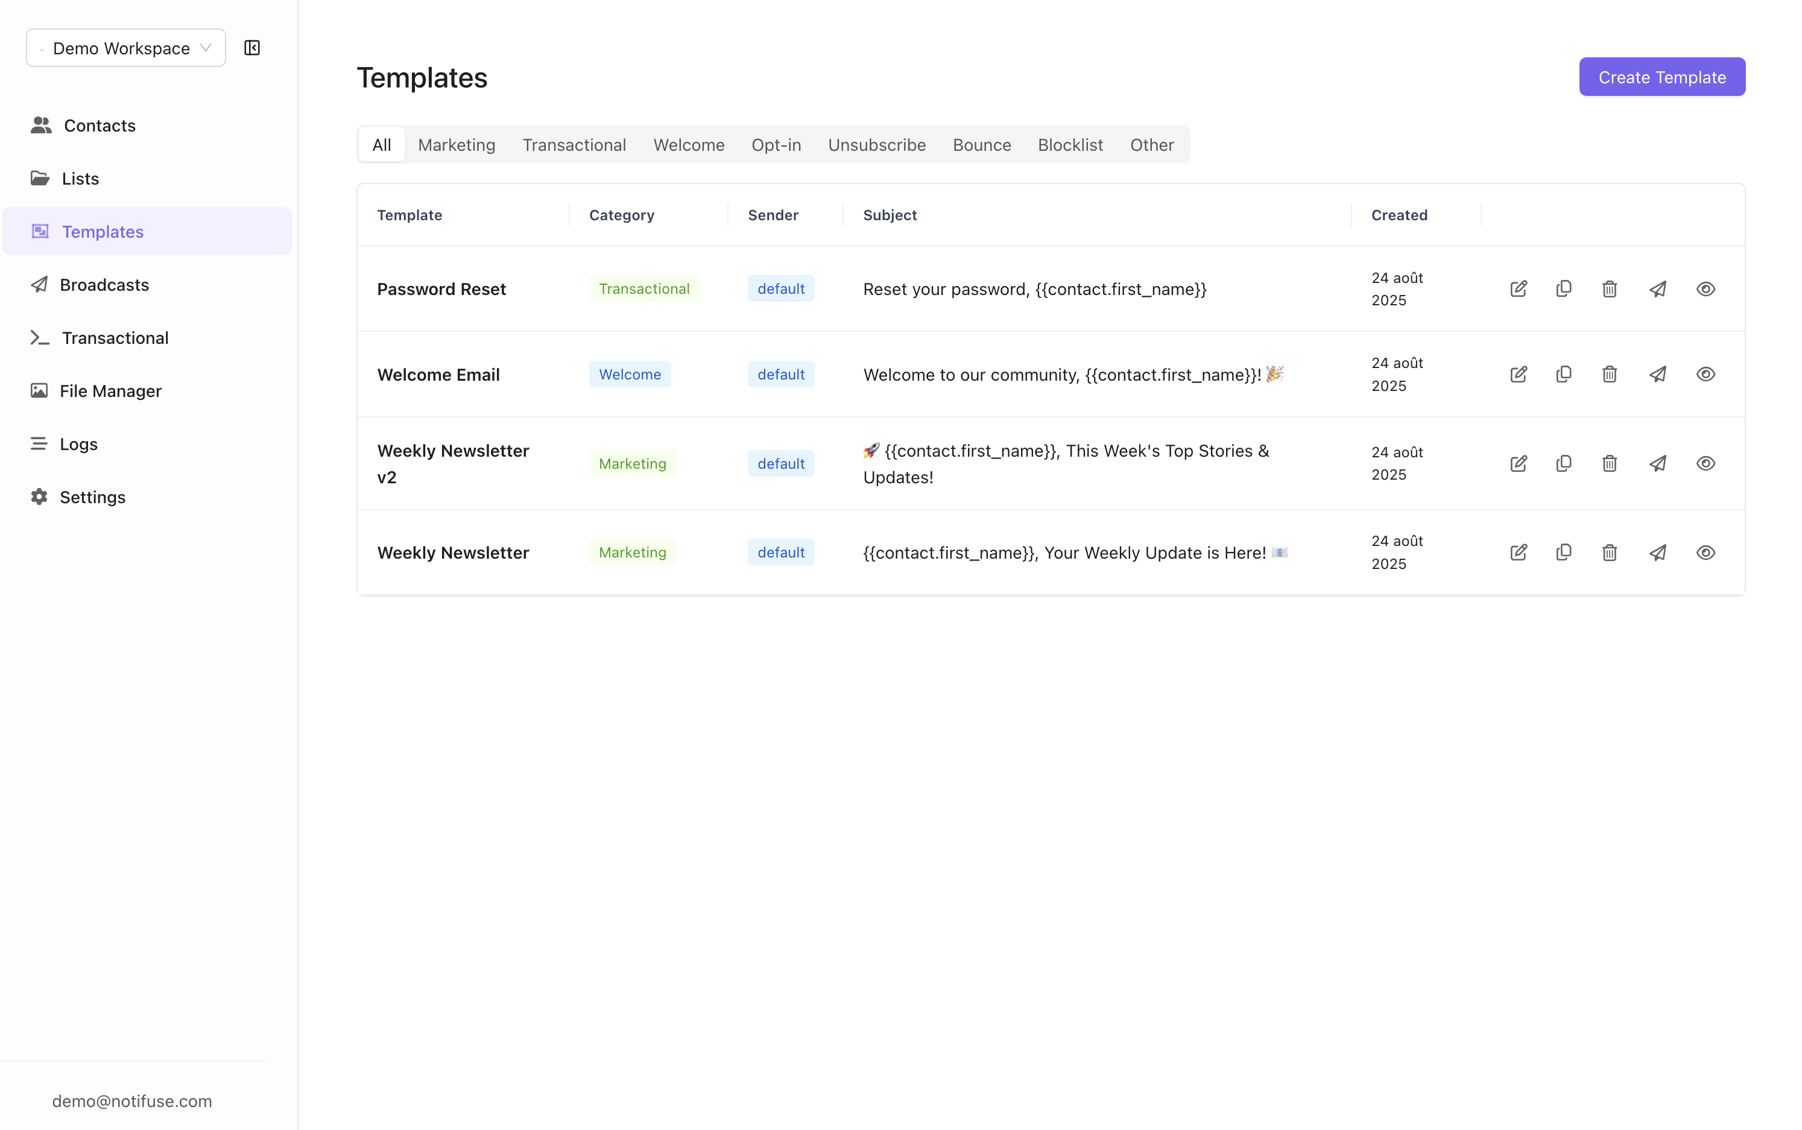Edit the Password Reset template
This screenshot has height=1130, width=1802.
point(1518,289)
